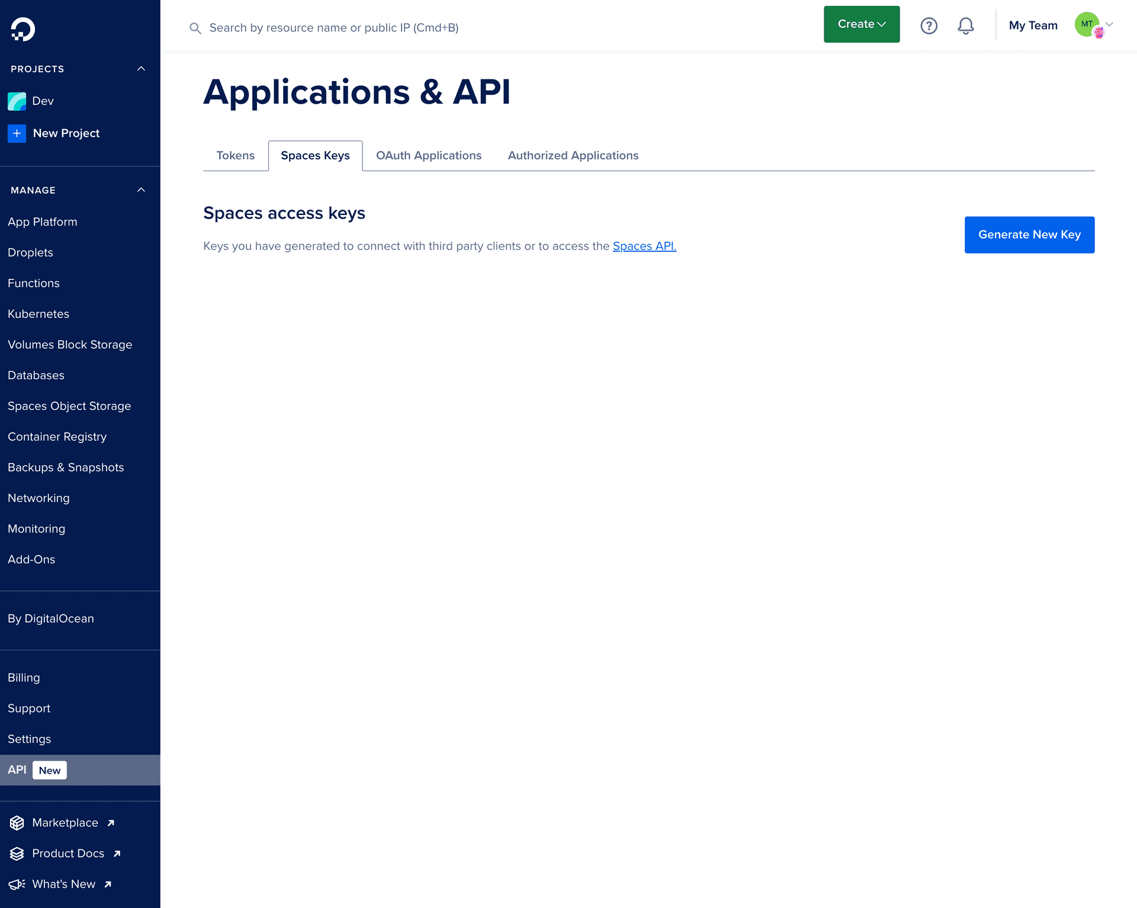This screenshot has width=1137, height=908.
Task: Click the New Project plus icon
Action: point(17,133)
